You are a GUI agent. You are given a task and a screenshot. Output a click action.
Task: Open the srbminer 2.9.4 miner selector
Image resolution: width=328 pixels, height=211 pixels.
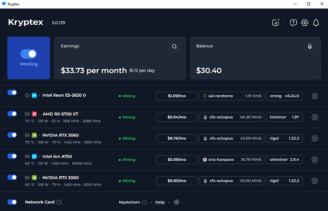[x=284, y=159]
